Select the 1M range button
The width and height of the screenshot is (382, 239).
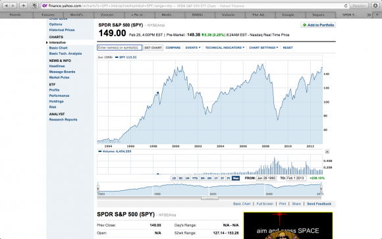pos(187,178)
